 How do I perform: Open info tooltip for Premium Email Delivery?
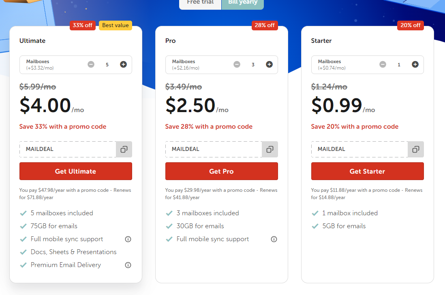click(128, 265)
